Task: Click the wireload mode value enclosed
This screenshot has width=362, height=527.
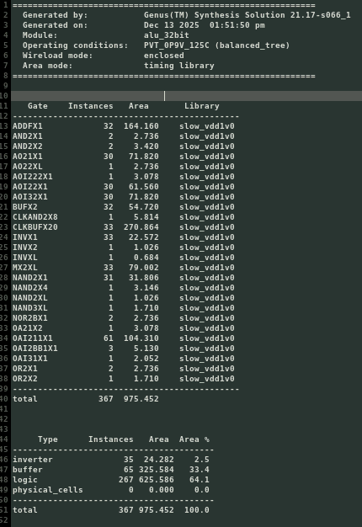Action: pos(164,56)
